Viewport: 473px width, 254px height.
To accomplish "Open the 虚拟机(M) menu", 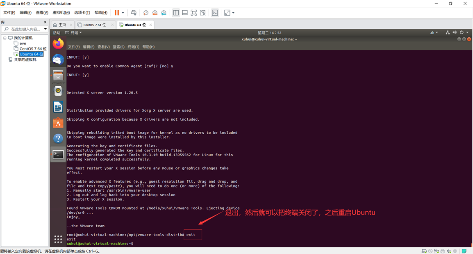I will 61,12.
